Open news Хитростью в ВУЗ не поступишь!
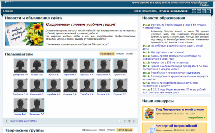 170,63
